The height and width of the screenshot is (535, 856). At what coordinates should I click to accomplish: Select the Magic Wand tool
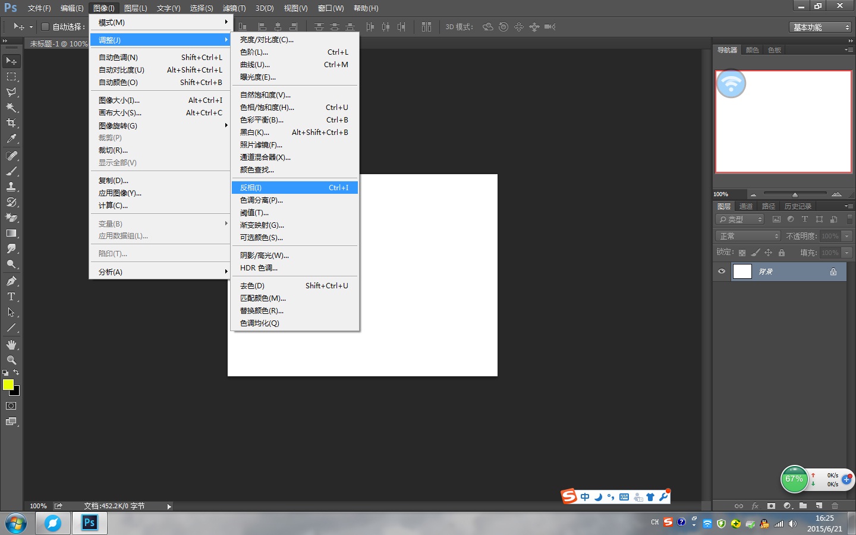tap(11, 108)
